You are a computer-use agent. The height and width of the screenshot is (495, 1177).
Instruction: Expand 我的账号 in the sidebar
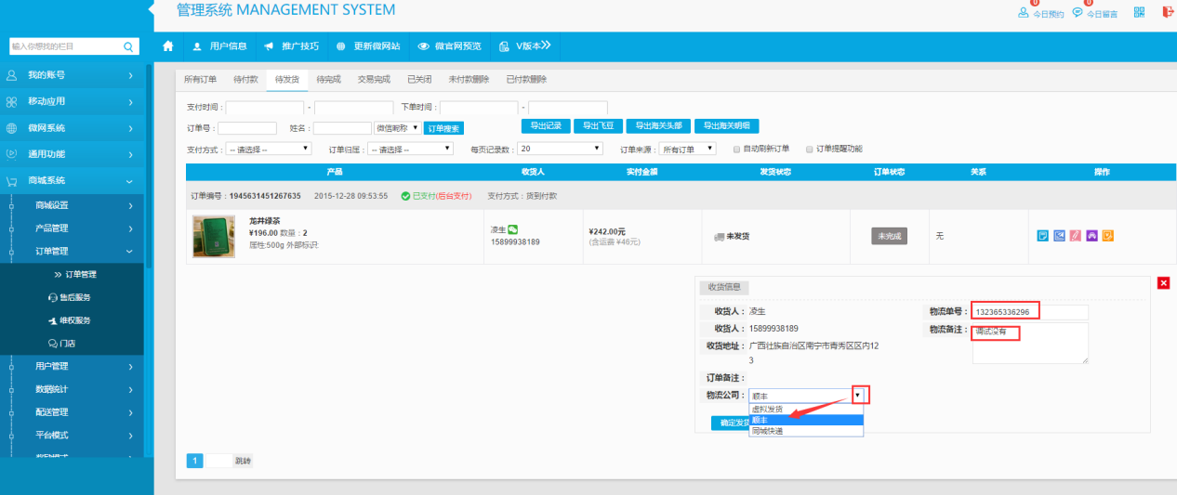[x=72, y=75]
